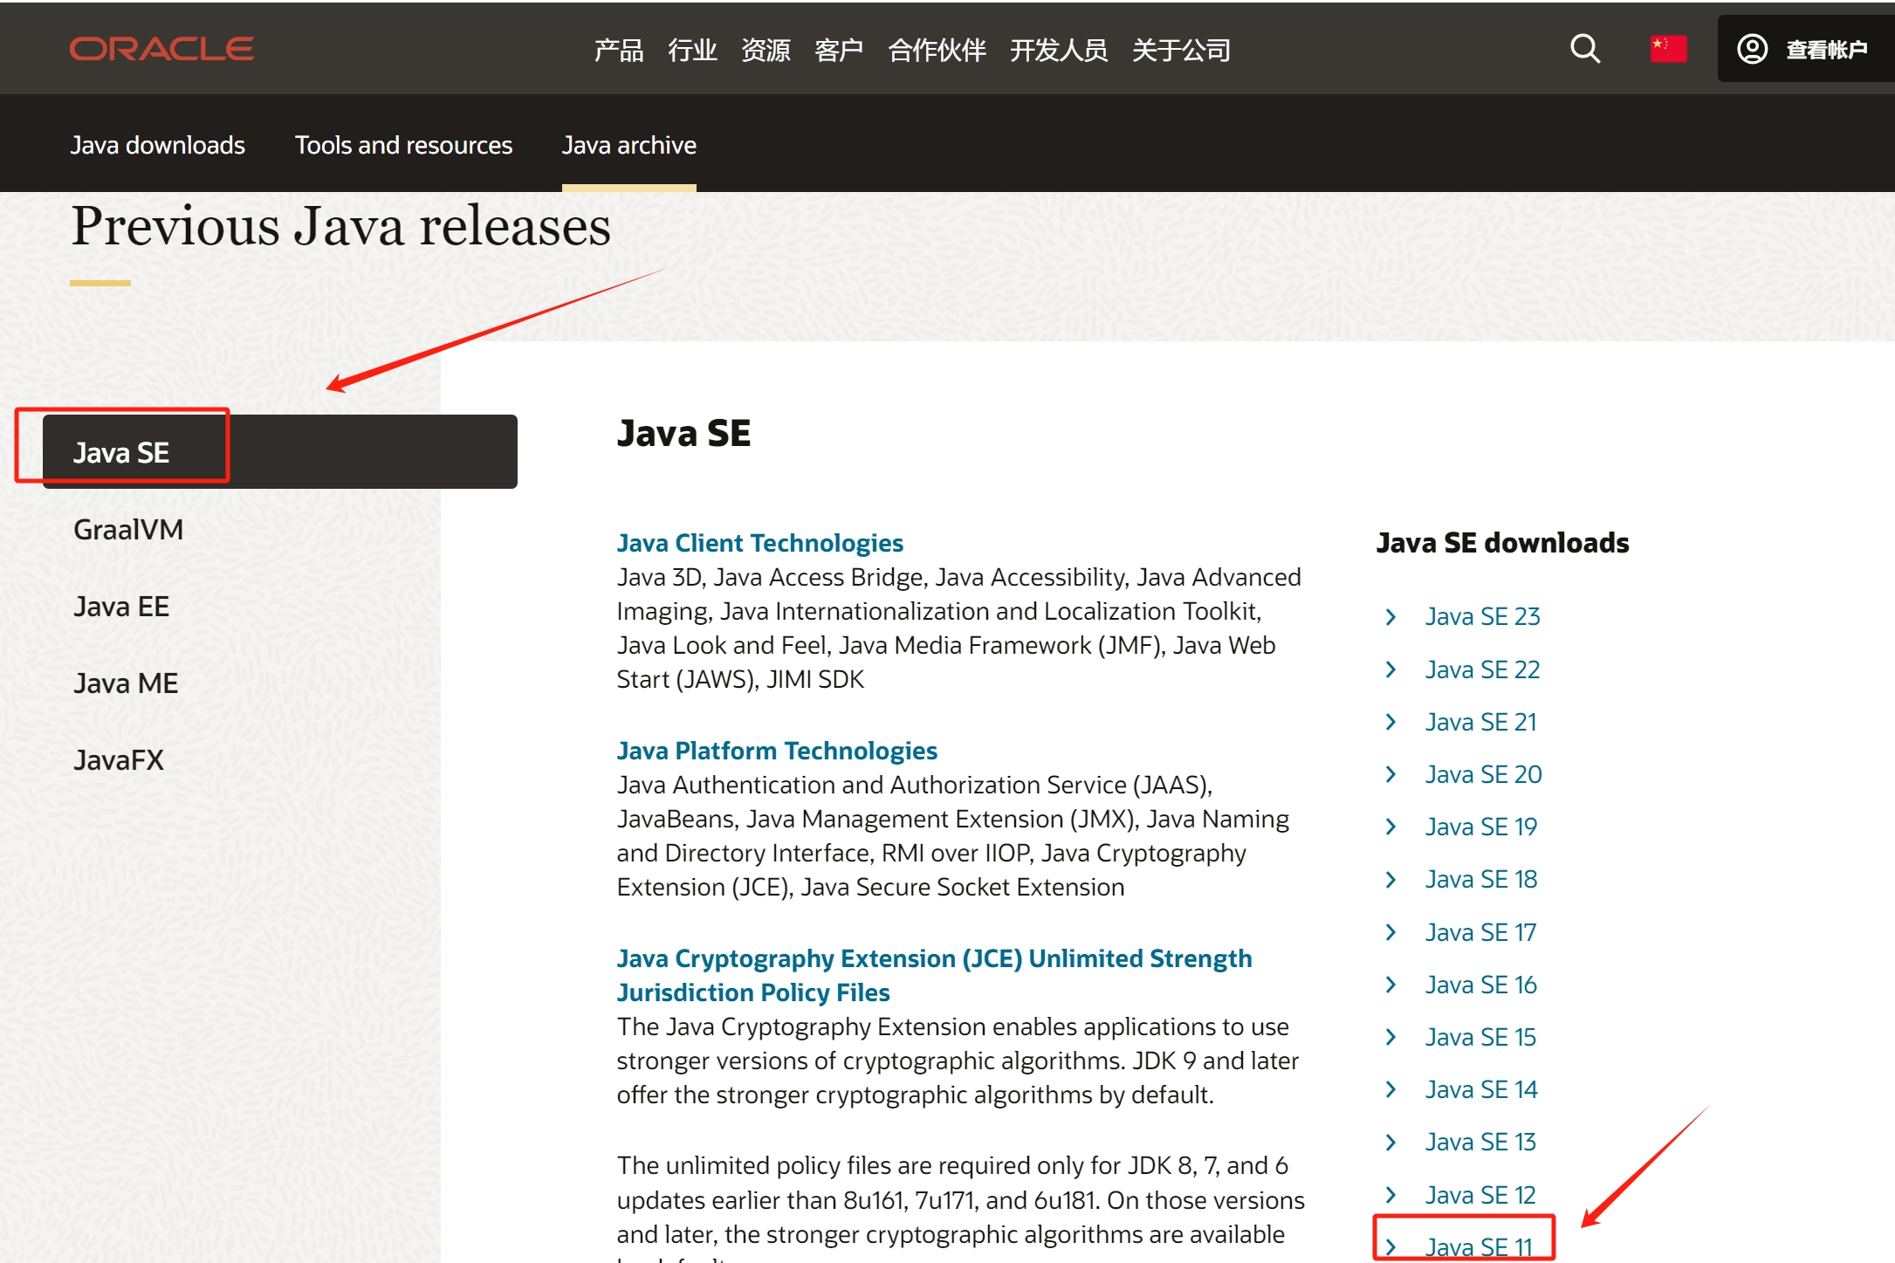Open Java SE 11 download link

coord(1479,1246)
